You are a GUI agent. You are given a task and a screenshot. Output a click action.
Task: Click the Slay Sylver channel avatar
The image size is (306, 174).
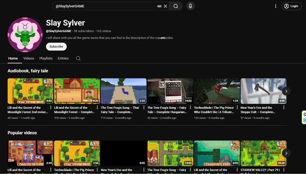[25, 35]
